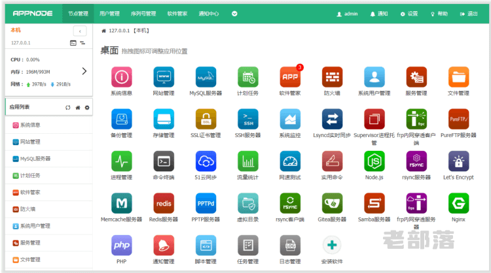Open the 网站管理 desktop icon
The width and height of the screenshot is (491, 273).
pyautogui.click(x=164, y=77)
